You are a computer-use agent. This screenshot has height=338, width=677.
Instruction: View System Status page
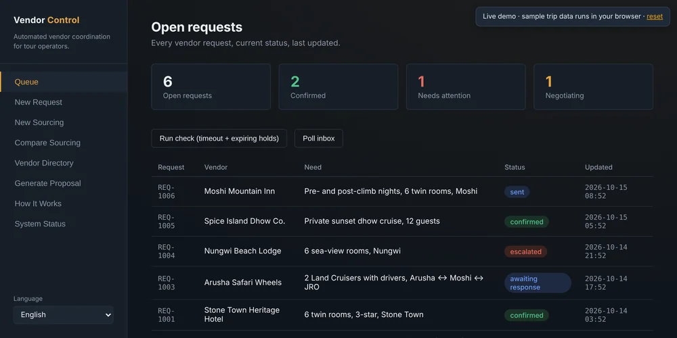[64, 224]
